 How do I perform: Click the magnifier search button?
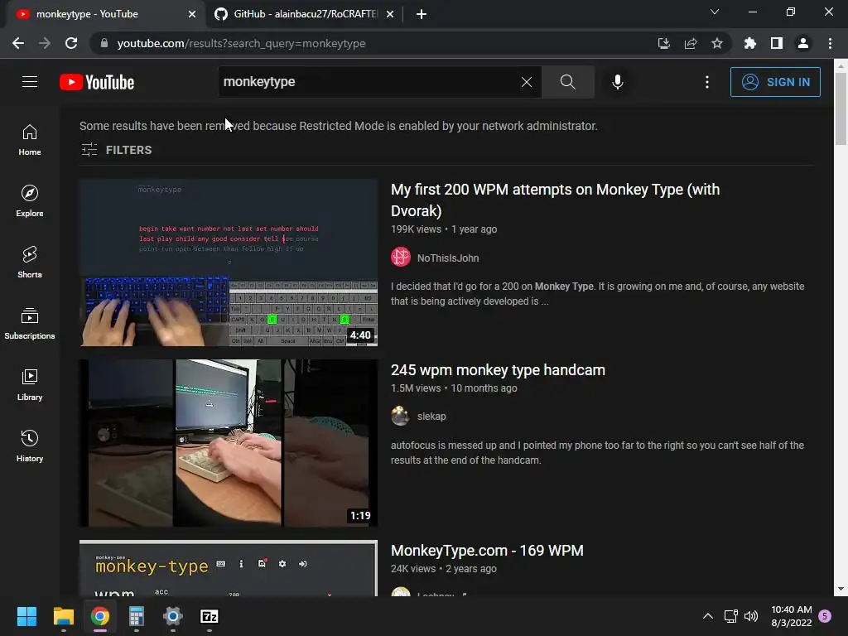point(568,82)
